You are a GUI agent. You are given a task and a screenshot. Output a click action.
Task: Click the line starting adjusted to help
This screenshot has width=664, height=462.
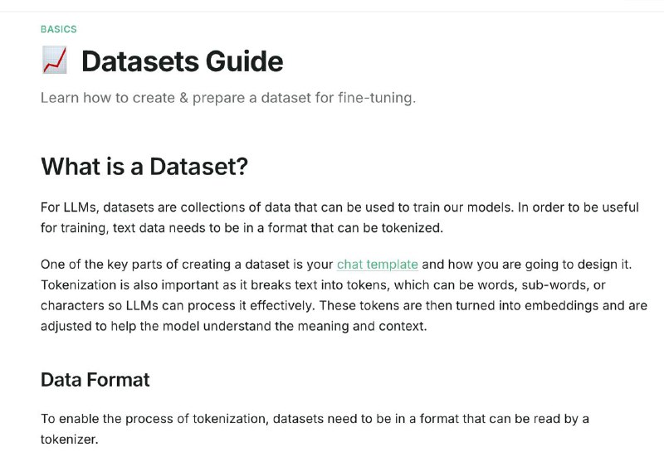pyautogui.click(x=234, y=326)
